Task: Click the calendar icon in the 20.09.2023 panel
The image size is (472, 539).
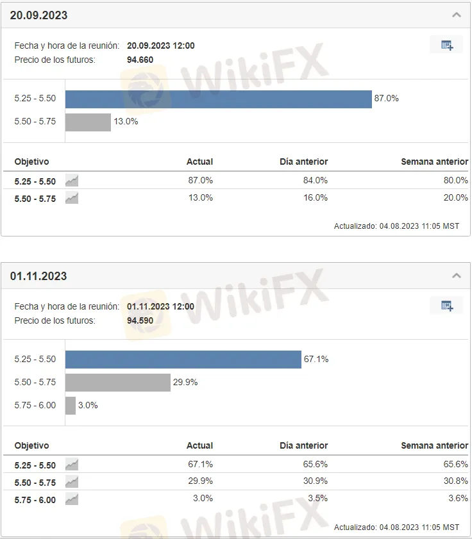Action: (x=447, y=45)
